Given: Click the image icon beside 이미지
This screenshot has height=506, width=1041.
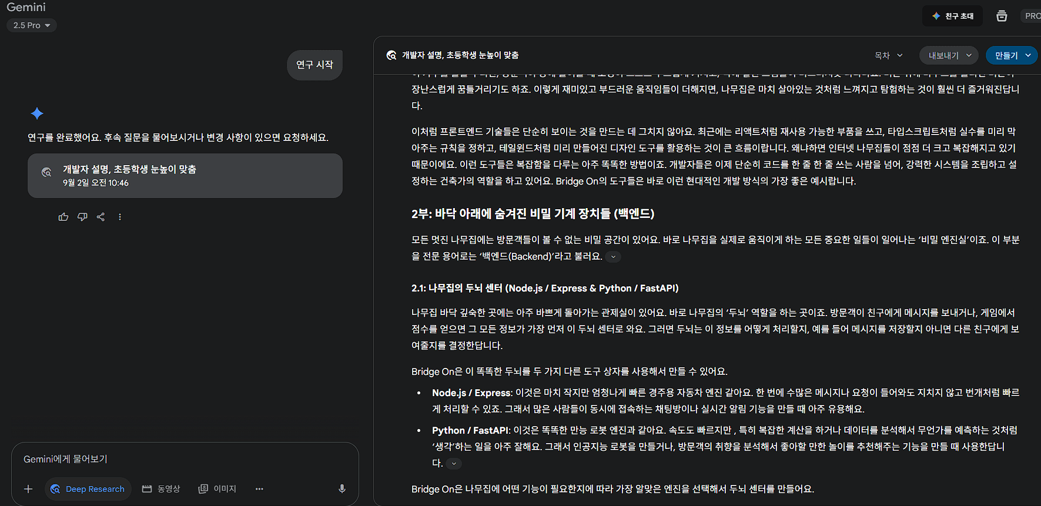Looking at the screenshot, I should (203, 489).
